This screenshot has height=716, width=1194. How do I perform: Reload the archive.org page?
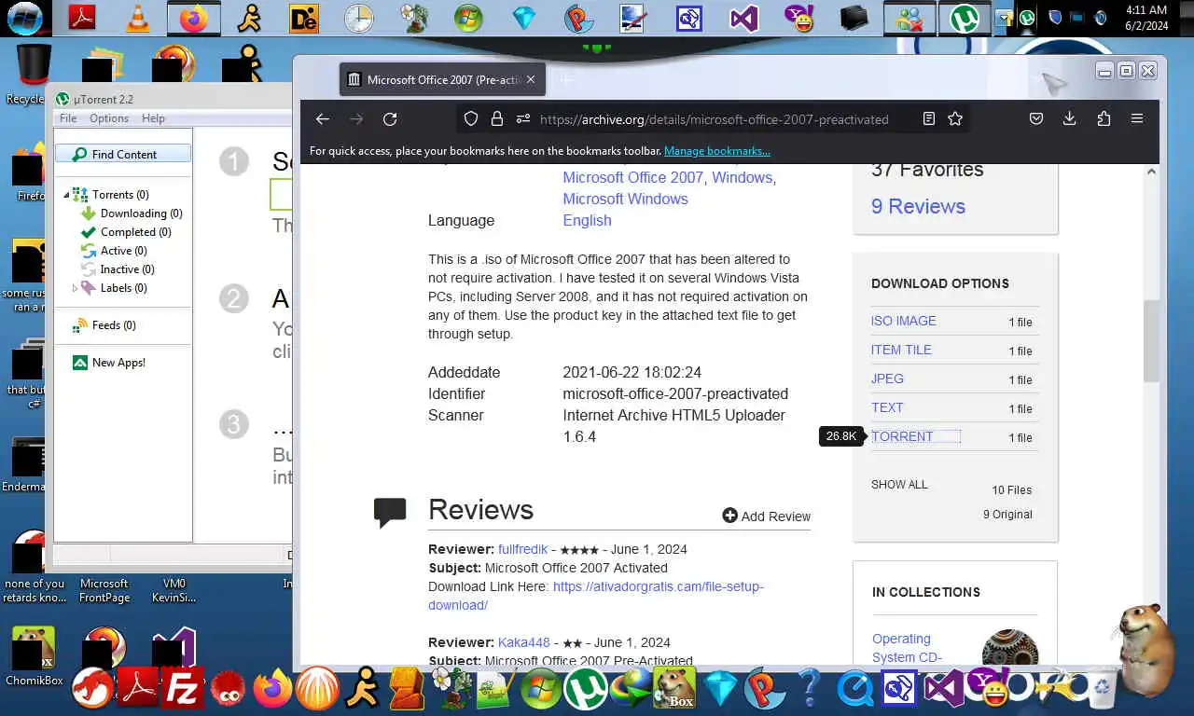(390, 118)
